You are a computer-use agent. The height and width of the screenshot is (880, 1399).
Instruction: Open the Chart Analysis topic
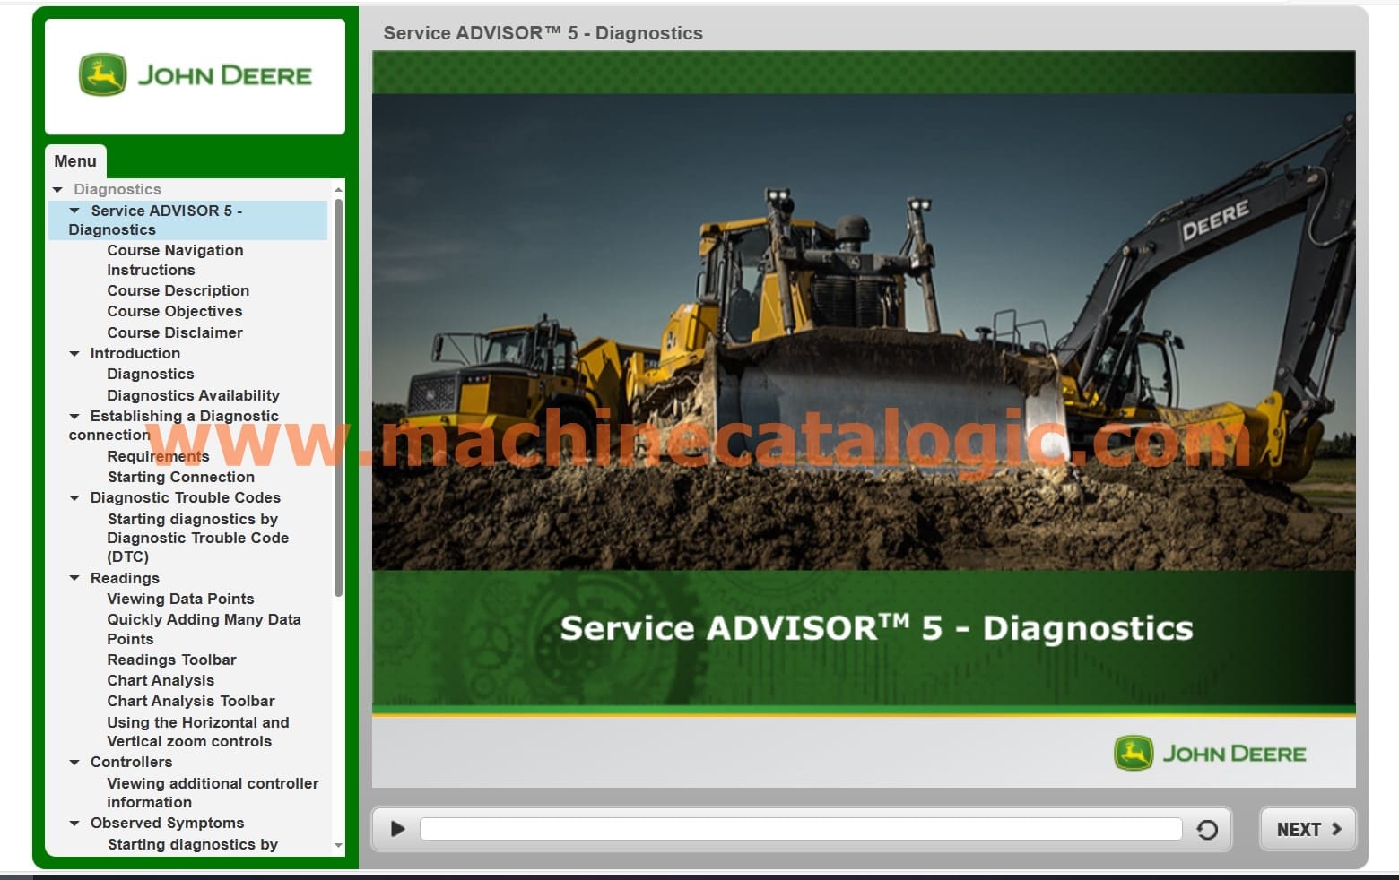click(161, 680)
